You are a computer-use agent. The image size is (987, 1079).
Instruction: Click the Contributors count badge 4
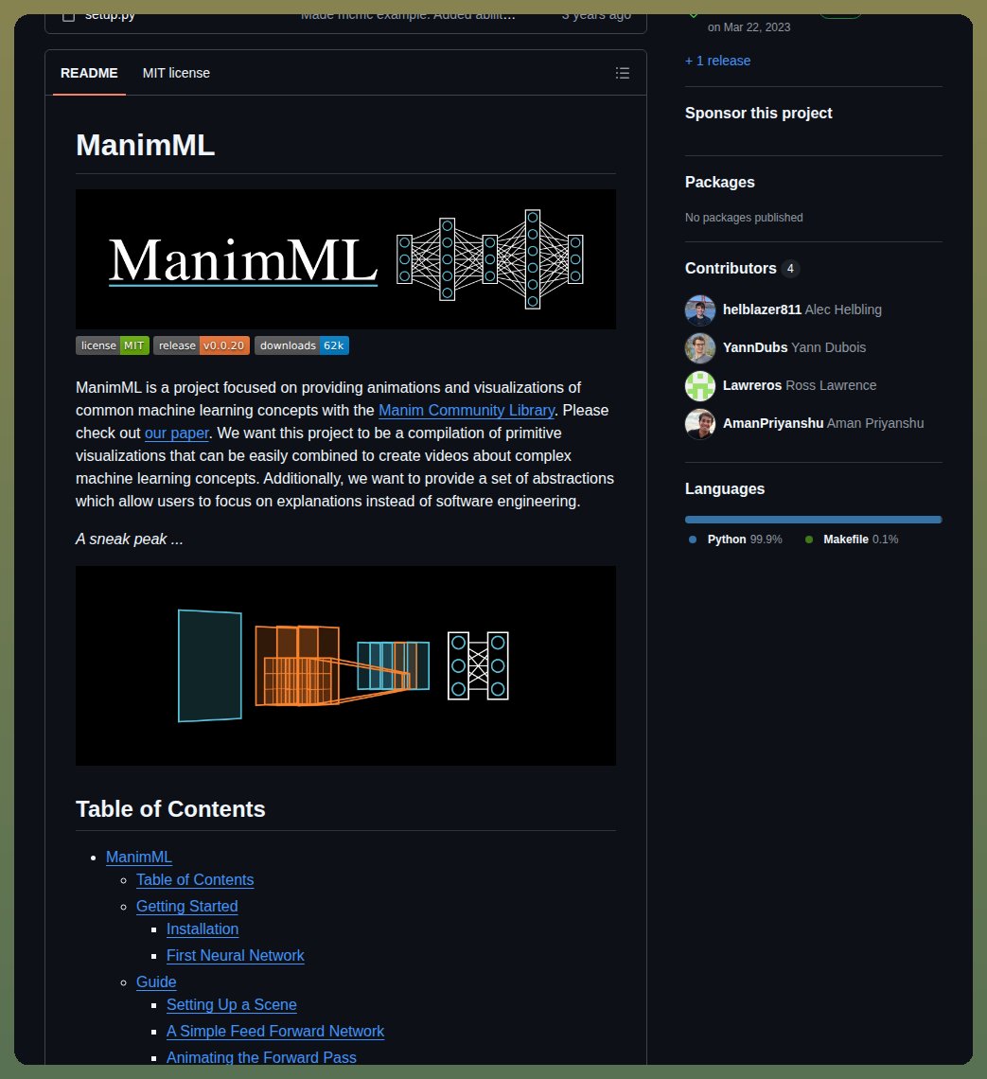[x=790, y=269]
